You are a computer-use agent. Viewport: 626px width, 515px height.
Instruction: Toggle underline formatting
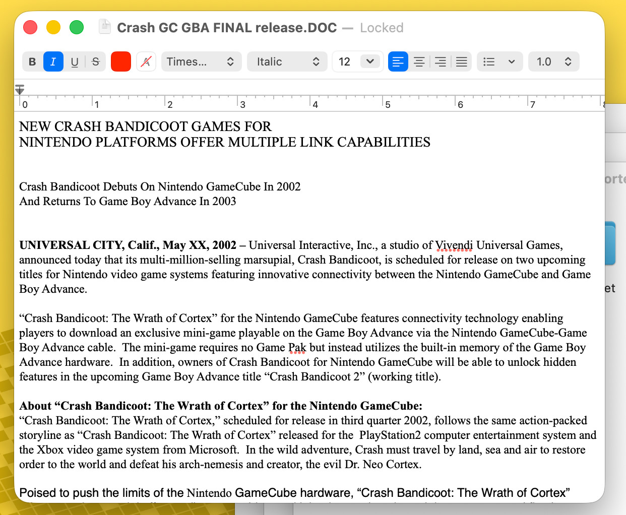pyautogui.click(x=75, y=61)
